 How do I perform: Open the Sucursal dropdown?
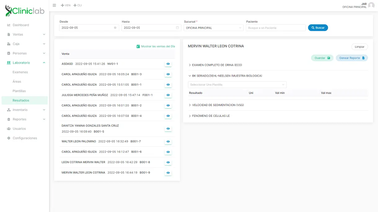pyautogui.click(x=213, y=28)
